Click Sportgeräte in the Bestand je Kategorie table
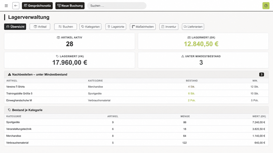This screenshot has height=153, width=273. pos(13,122)
